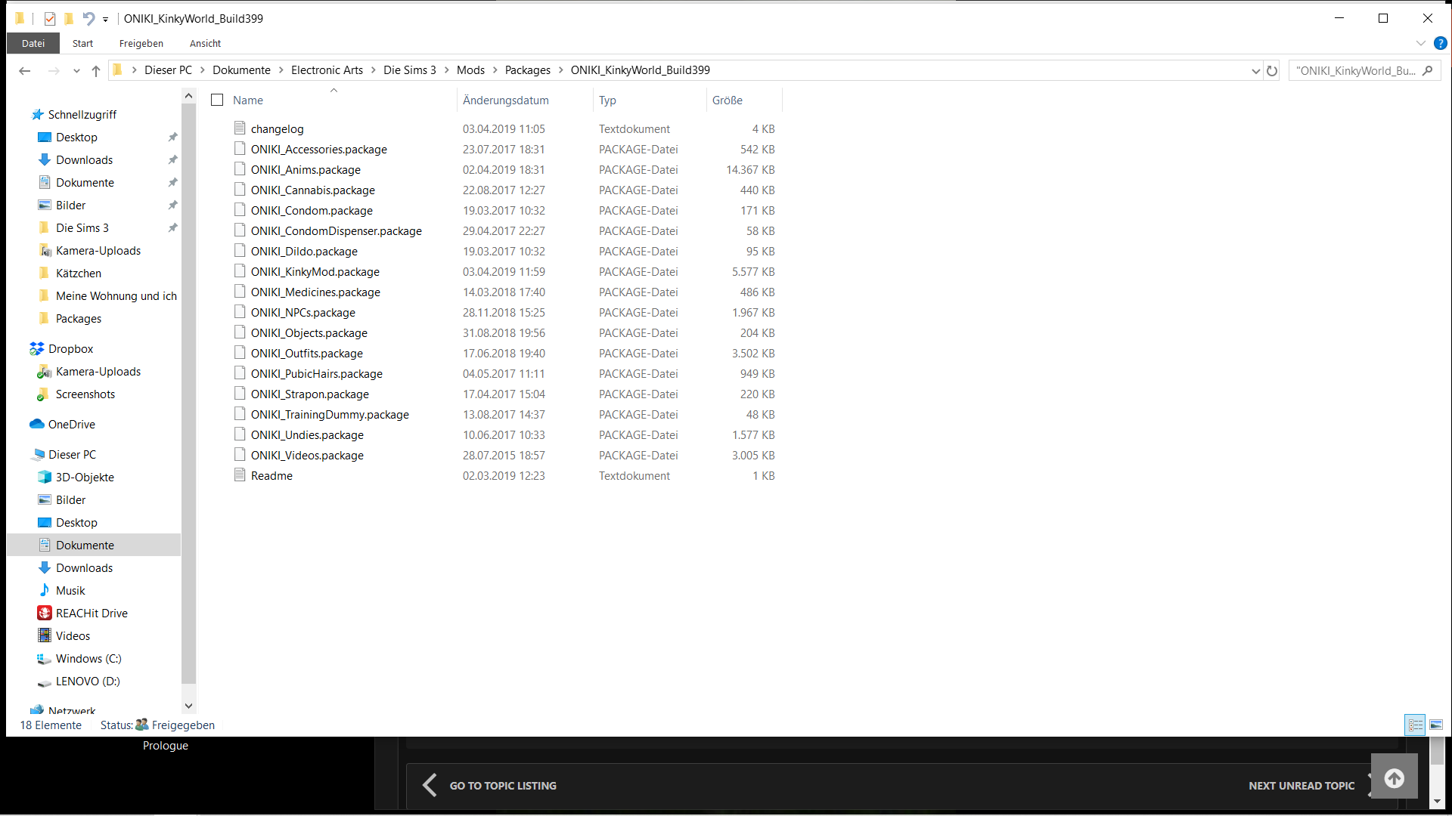Sort files by Name column header
Viewport: 1452px width, 816px height.
[248, 100]
